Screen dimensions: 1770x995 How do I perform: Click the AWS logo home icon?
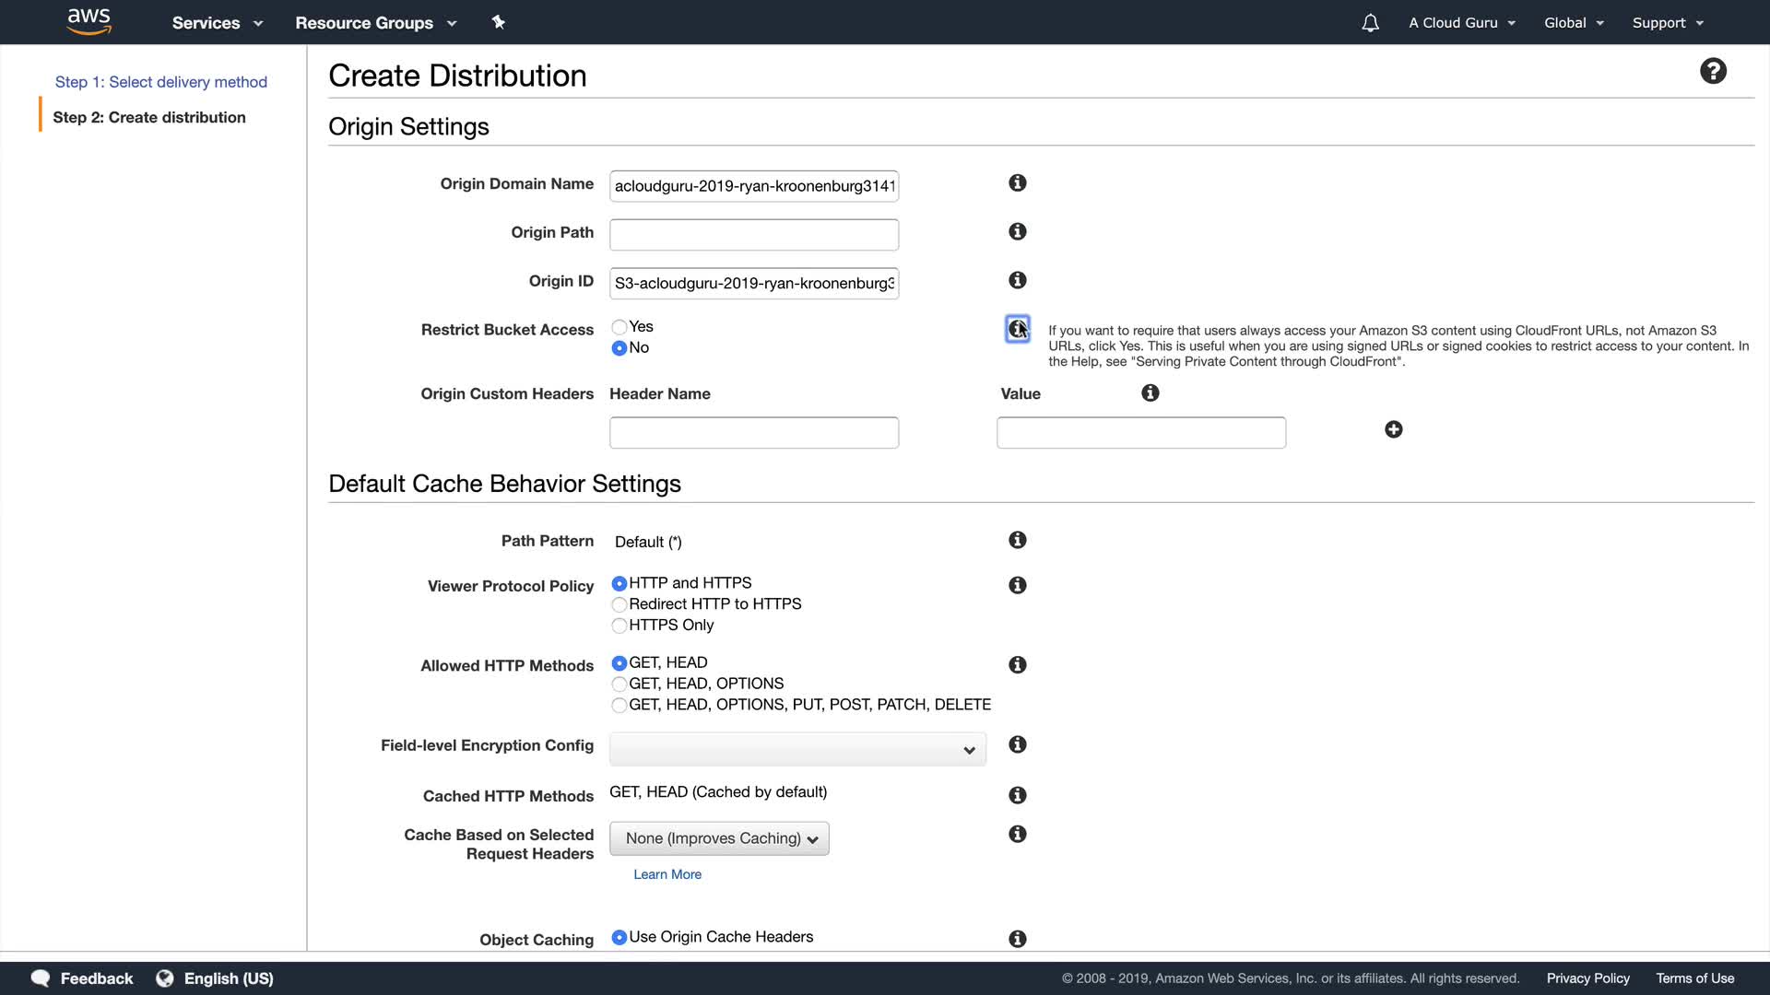click(x=88, y=21)
